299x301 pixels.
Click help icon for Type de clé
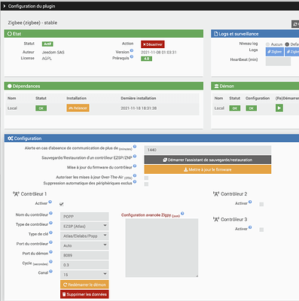coord(51,233)
